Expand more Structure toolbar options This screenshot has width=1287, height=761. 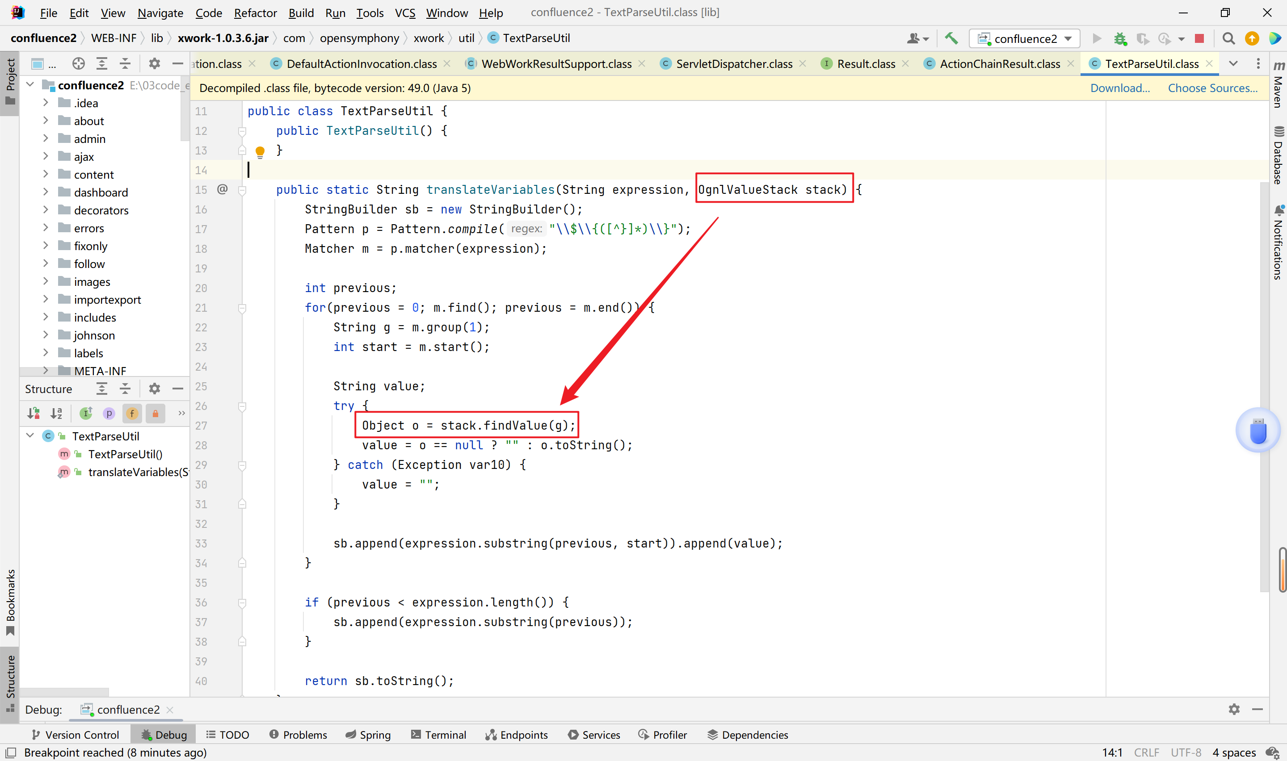181,413
